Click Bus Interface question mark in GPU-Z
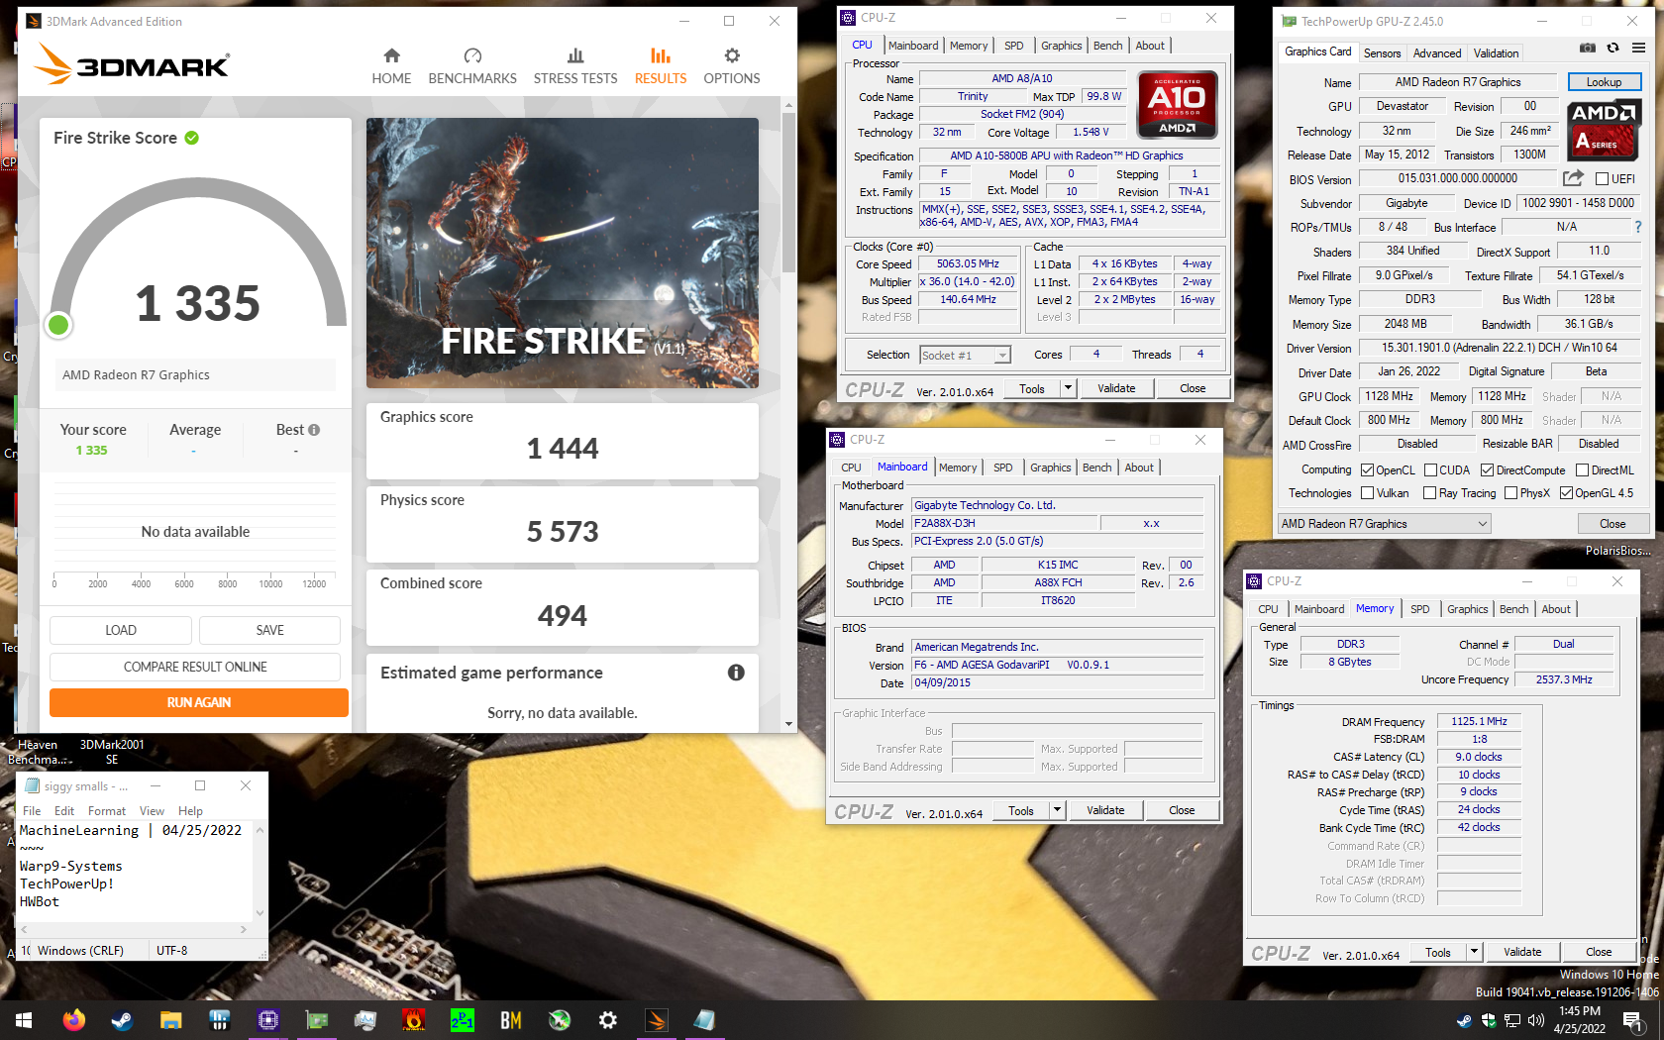This screenshot has height=1040, width=1664. (x=1638, y=227)
